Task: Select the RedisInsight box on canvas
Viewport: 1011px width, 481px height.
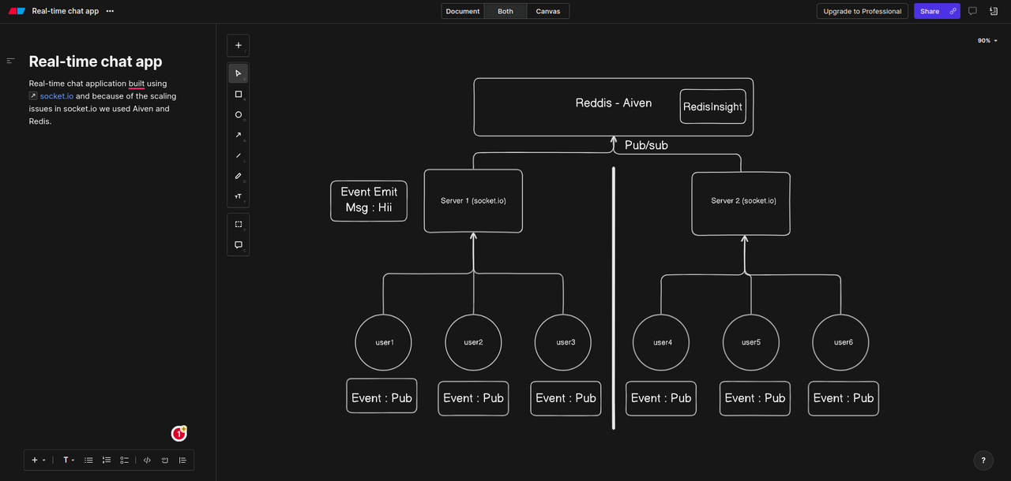Action: coord(713,106)
